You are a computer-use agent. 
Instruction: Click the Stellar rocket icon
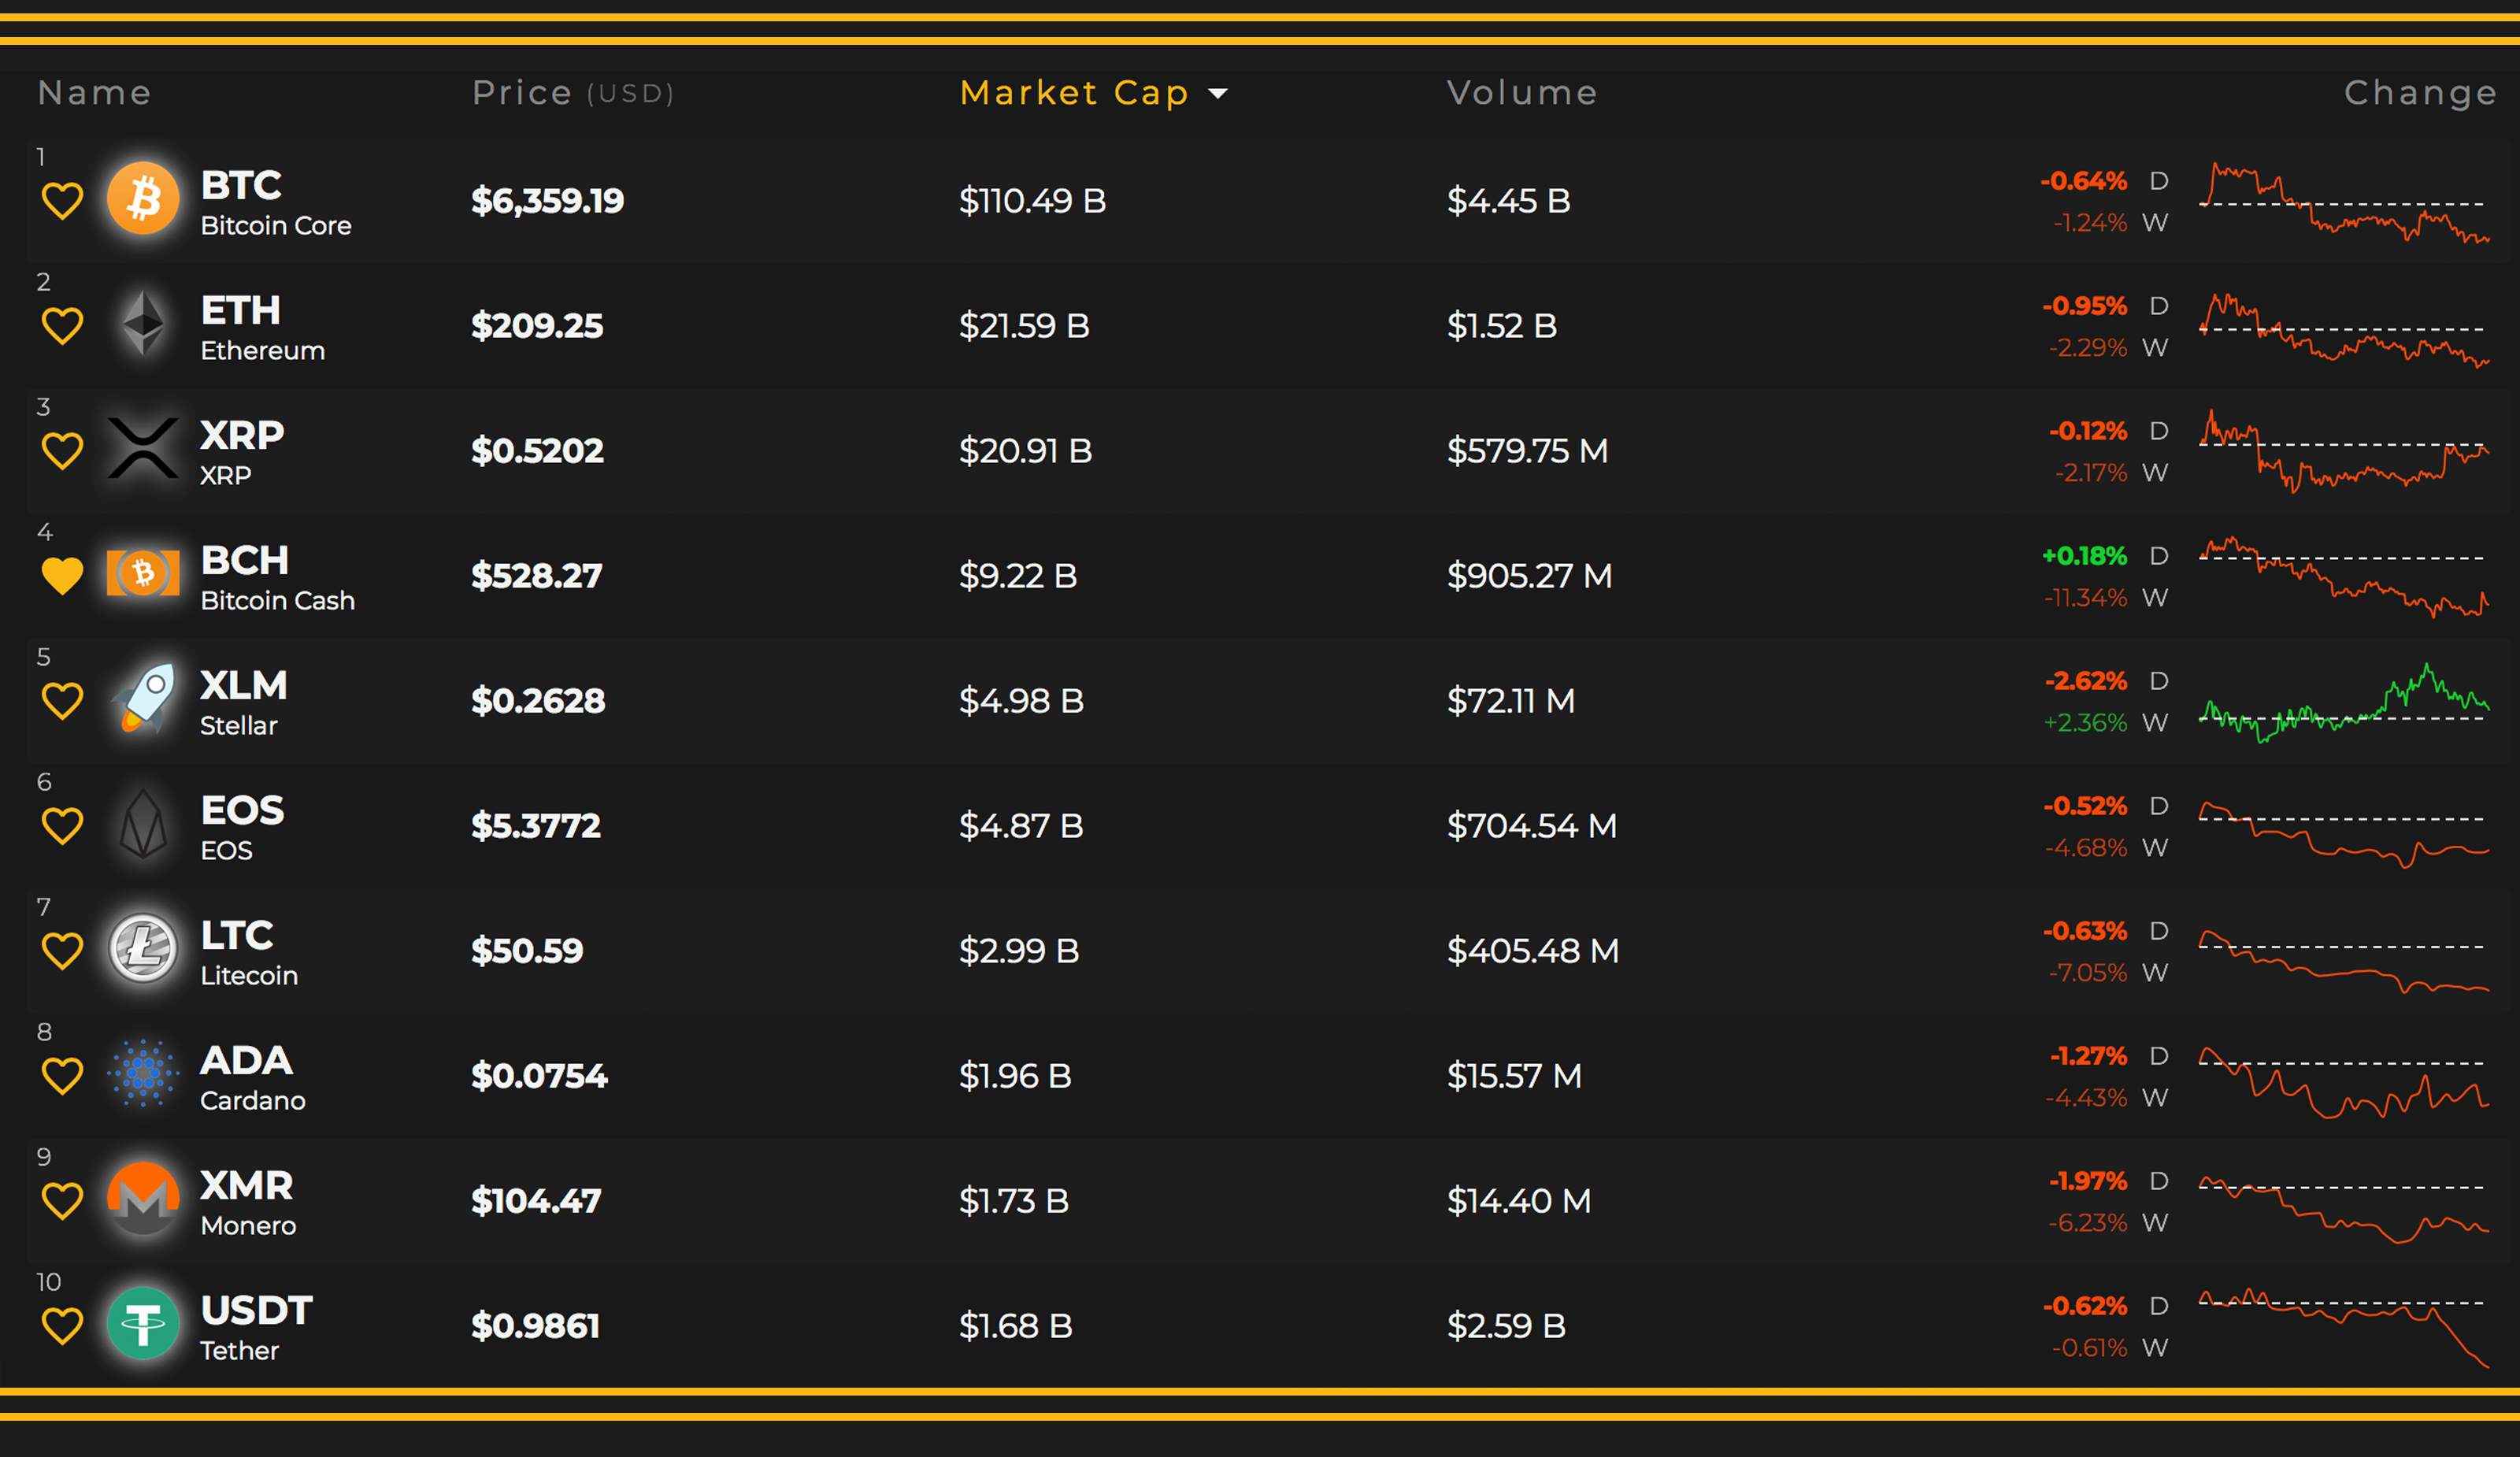pos(145,699)
